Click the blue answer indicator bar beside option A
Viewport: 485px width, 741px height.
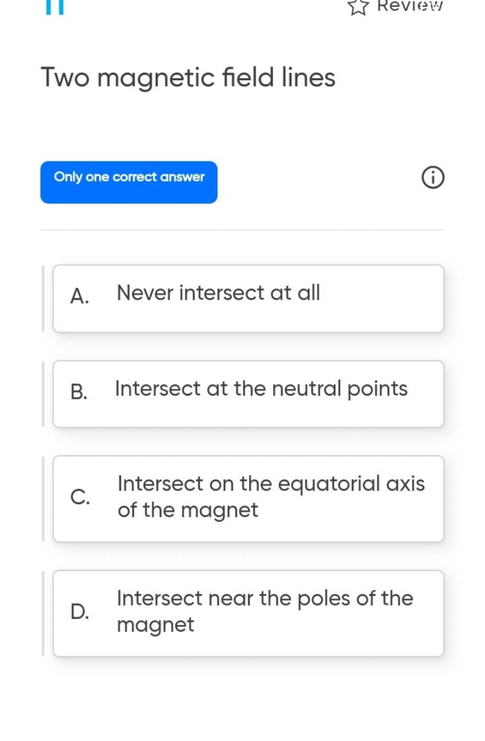43,299
